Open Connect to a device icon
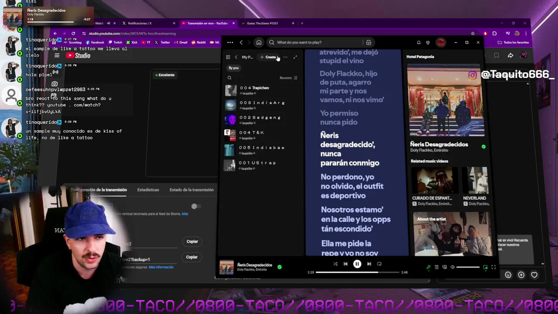 445,267
